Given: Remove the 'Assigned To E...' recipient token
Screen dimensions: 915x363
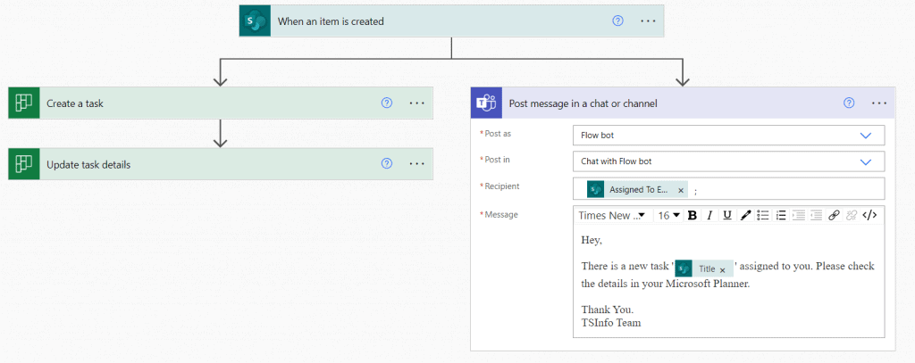Looking at the screenshot, I should (680, 191).
